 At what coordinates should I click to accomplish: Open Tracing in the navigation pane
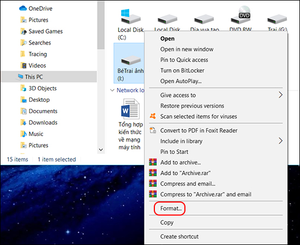38,54
